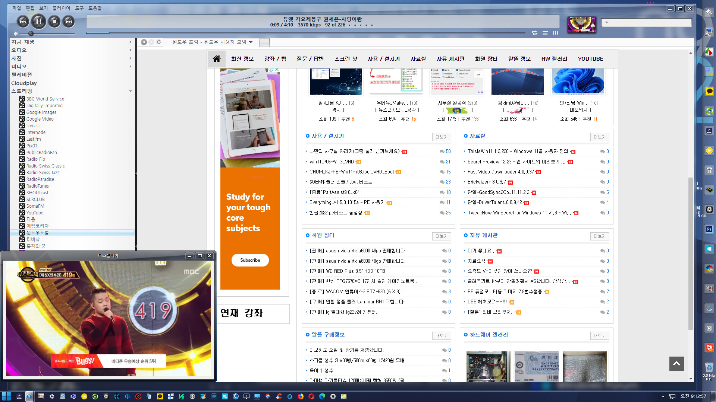Open the 도구 menu
The width and height of the screenshot is (716, 402).
point(79,8)
